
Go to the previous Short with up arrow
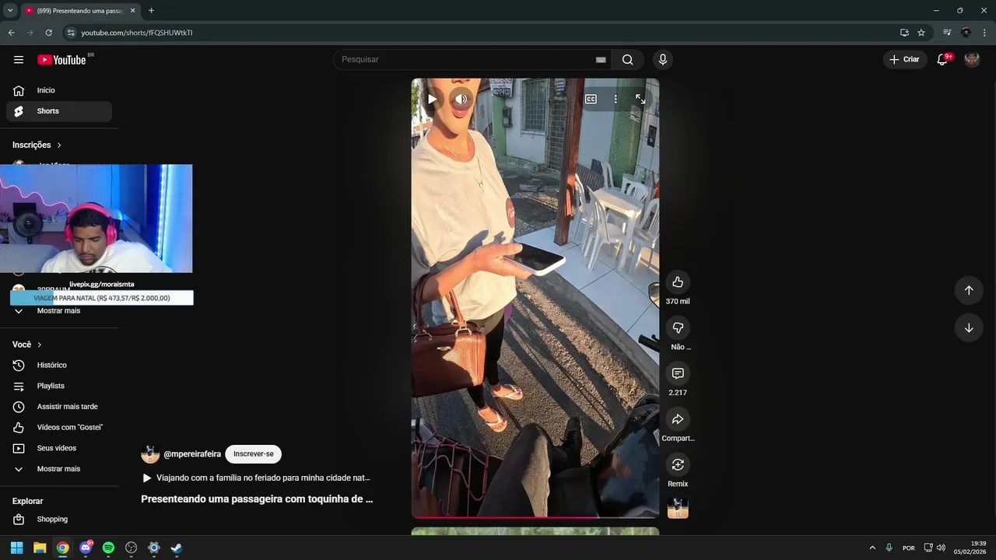point(969,290)
